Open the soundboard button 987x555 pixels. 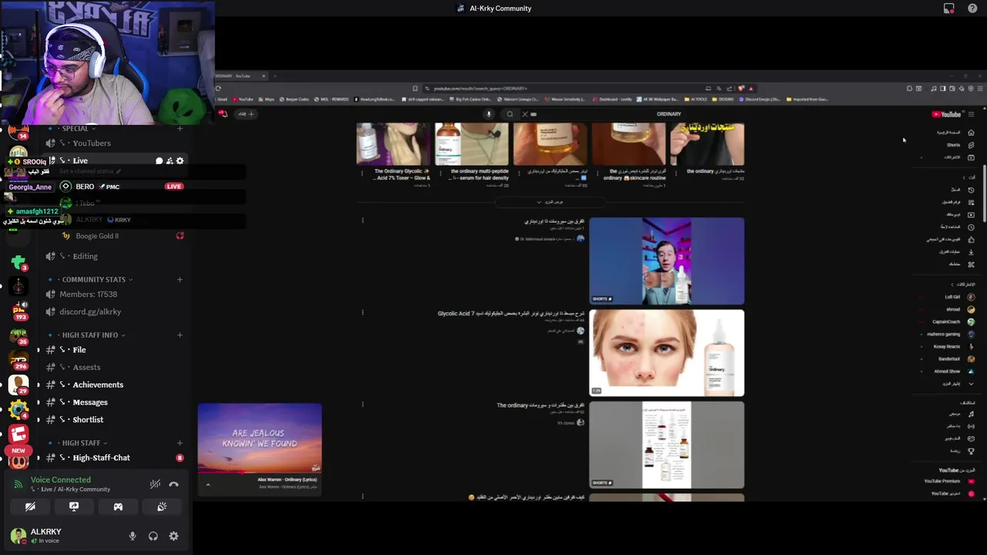pyautogui.click(x=162, y=506)
